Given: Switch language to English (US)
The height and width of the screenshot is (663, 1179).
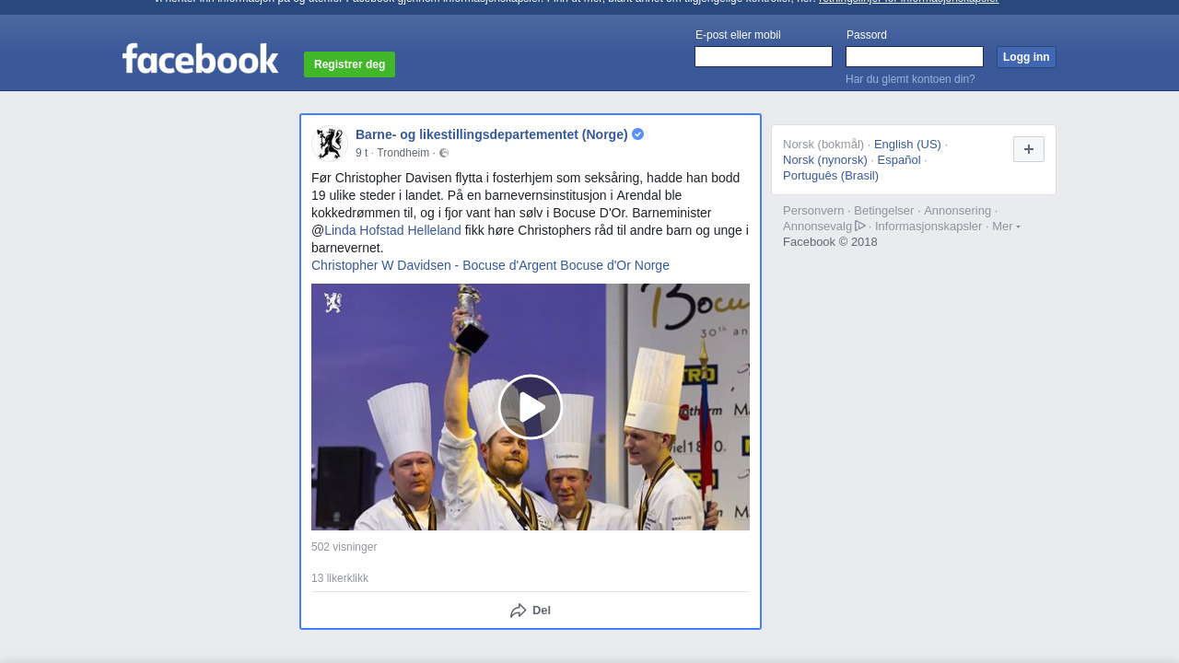Looking at the screenshot, I should coord(907,145).
